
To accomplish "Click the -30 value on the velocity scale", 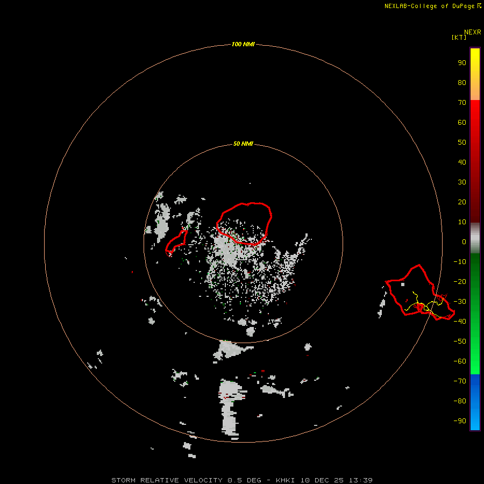I will [460, 302].
